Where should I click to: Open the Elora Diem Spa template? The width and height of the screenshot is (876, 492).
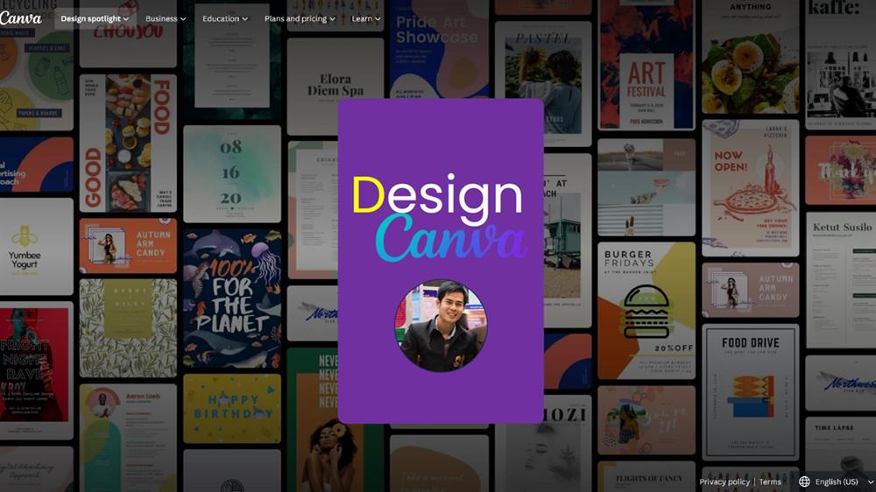(x=336, y=87)
